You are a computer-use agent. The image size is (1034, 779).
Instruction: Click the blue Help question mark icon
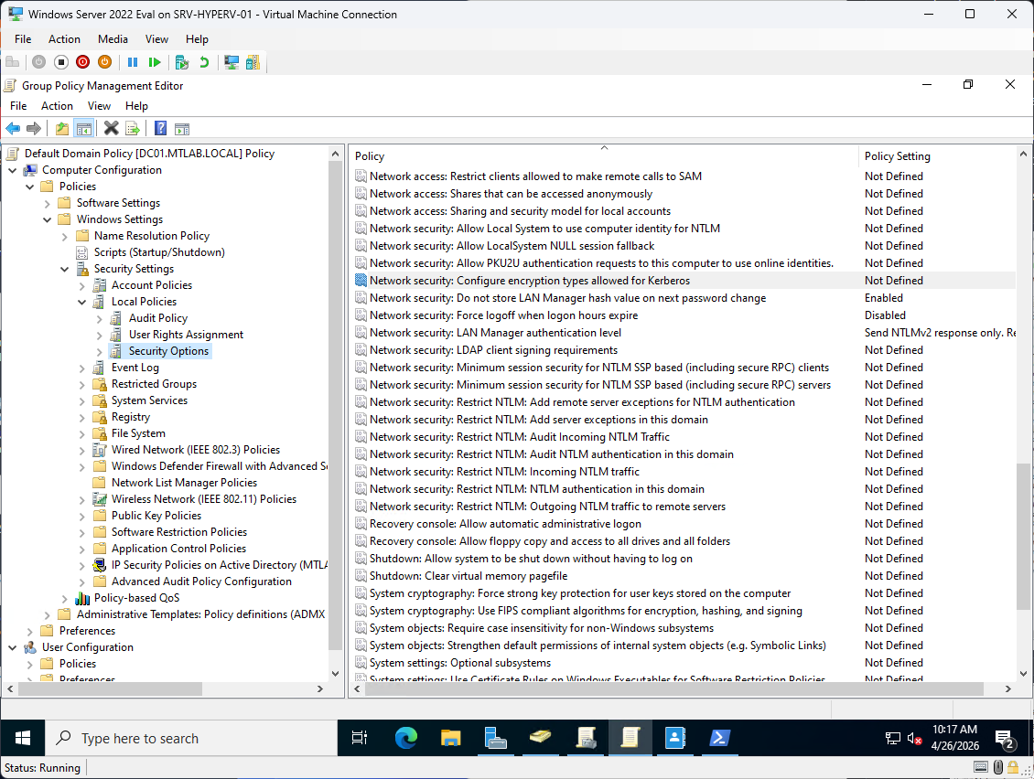pos(160,129)
